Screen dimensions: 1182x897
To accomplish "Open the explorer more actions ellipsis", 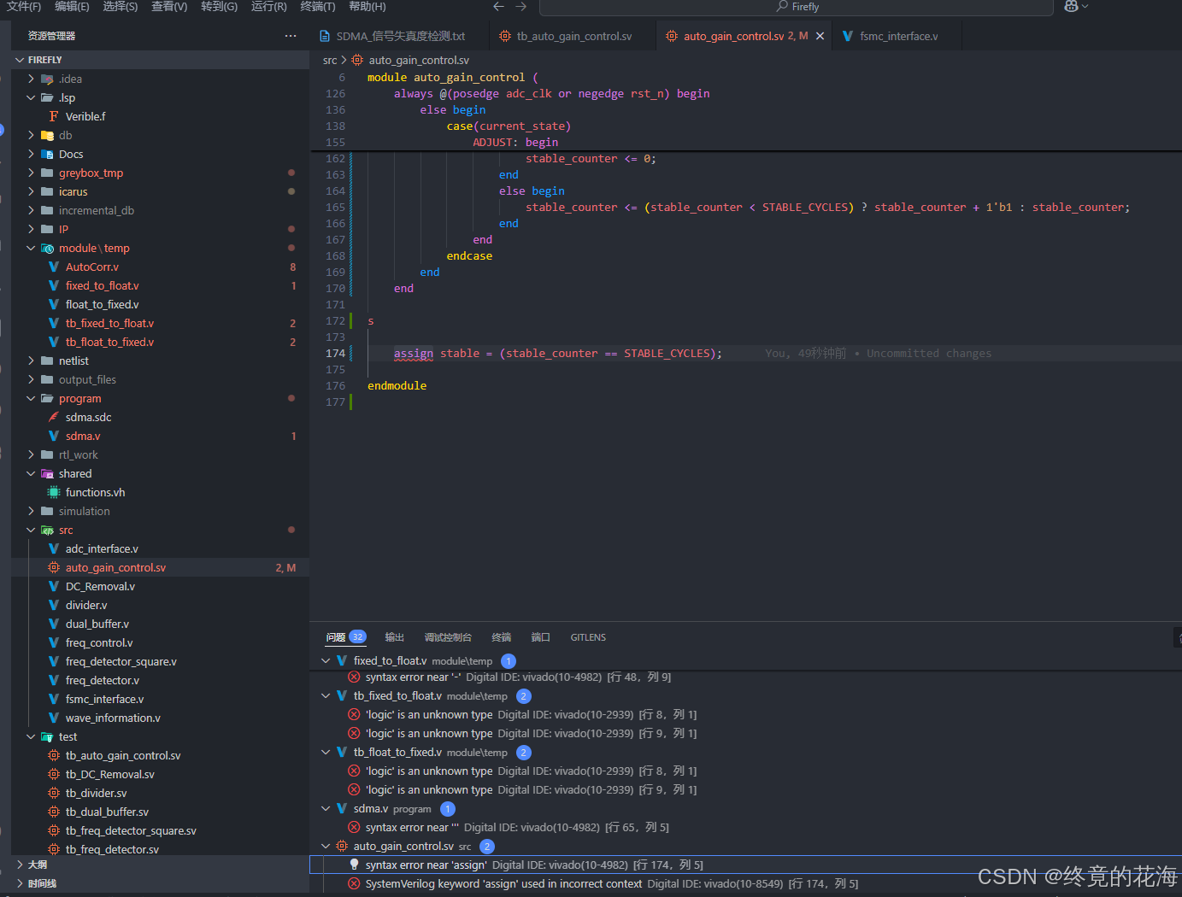I will click(291, 36).
